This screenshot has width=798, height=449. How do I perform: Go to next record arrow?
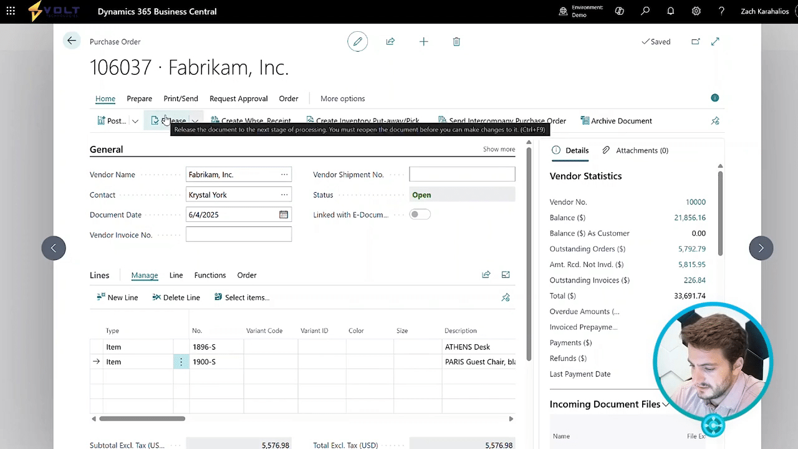(761, 248)
